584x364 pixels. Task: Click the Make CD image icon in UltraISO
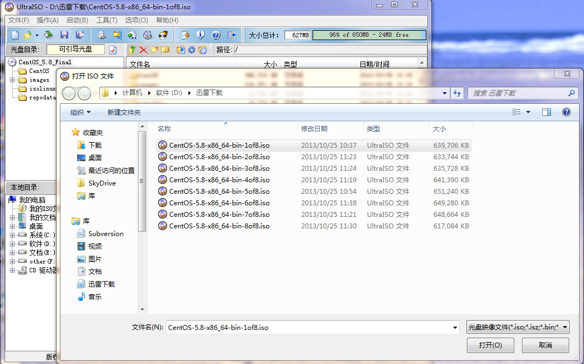tap(101, 35)
